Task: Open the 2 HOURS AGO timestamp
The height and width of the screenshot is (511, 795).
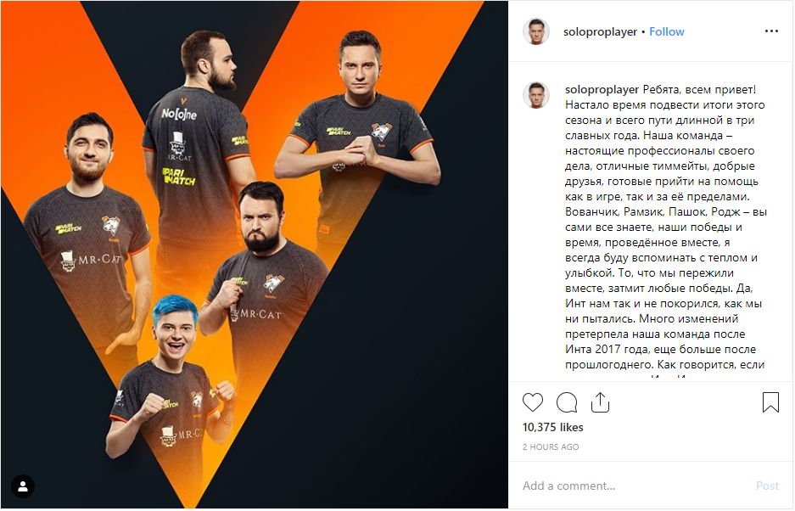Action: [551, 447]
